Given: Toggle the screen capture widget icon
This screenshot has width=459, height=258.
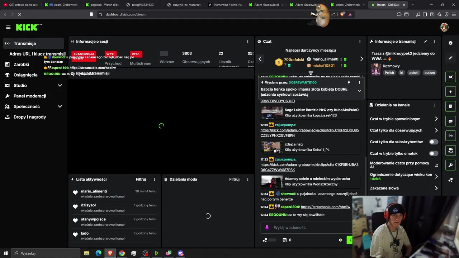Looking at the screenshot, I should pos(450,77).
